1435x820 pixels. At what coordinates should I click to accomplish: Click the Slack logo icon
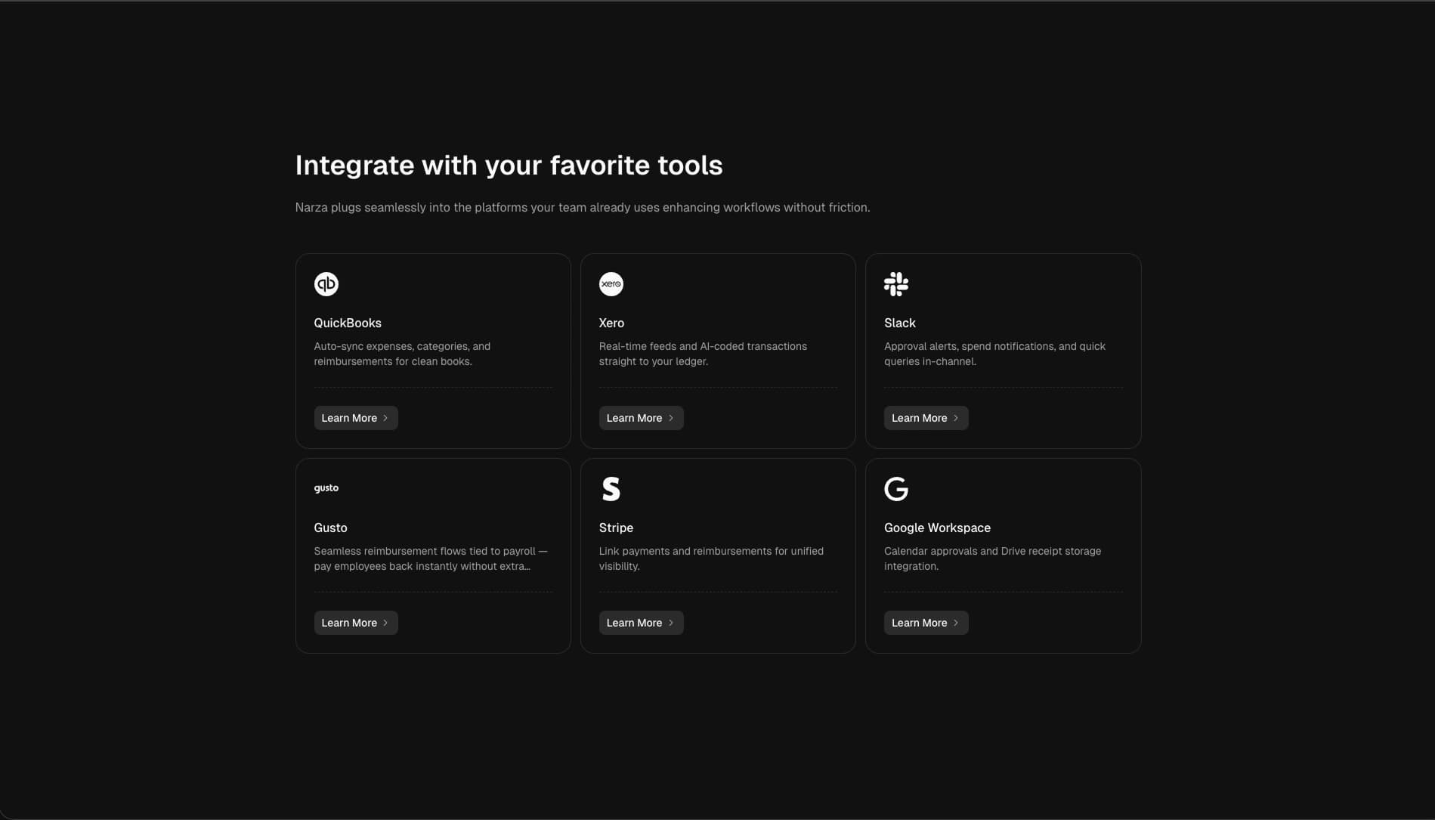click(896, 284)
